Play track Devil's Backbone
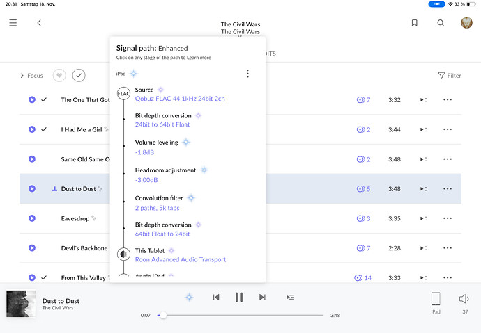The image size is (481, 333). (32, 248)
